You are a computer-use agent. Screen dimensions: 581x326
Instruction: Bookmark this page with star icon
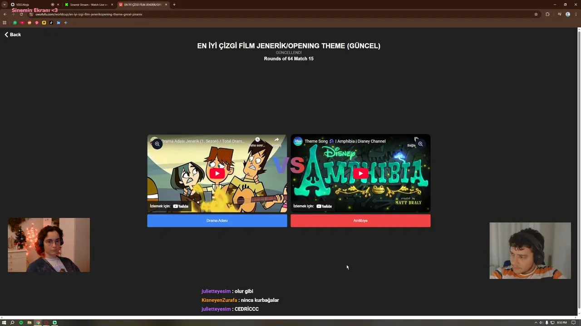click(x=536, y=14)
